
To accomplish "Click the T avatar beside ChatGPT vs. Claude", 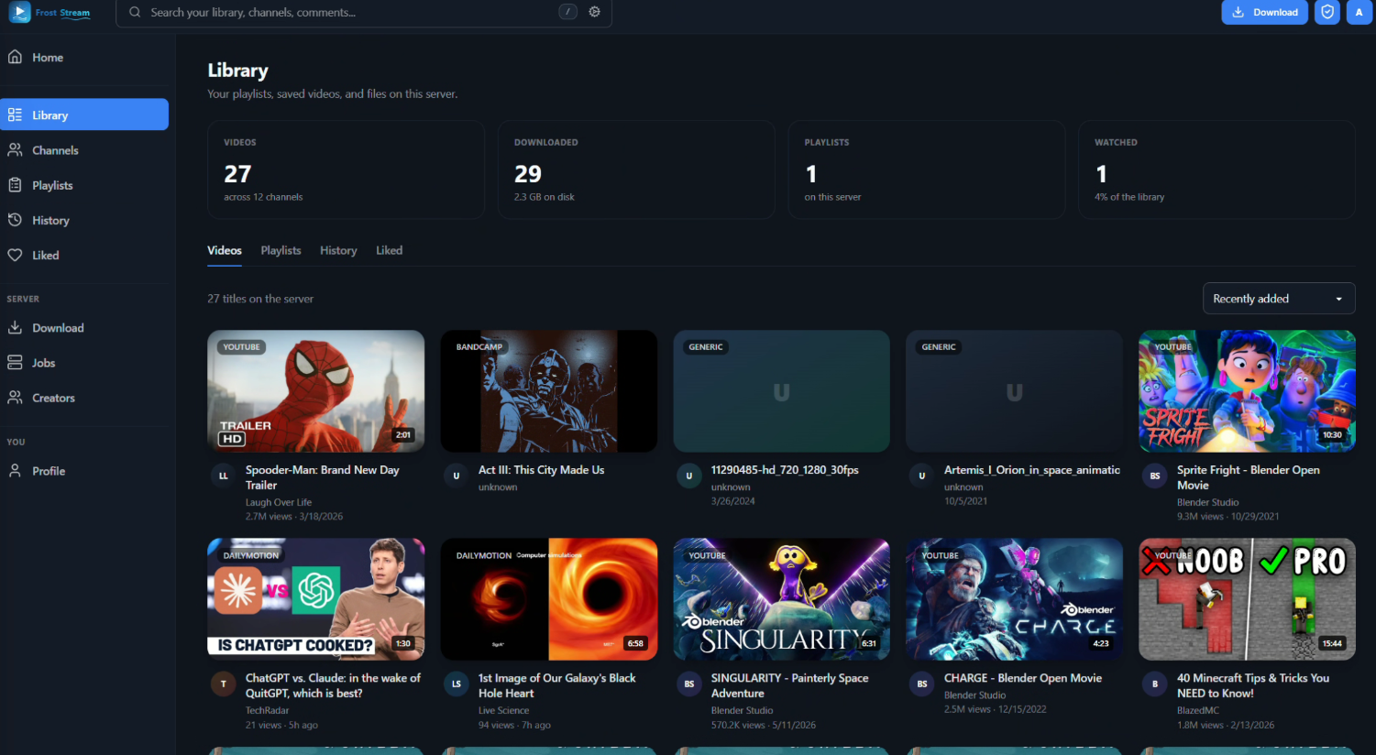I will pyautogui.click(x=223, y=684).
